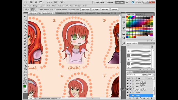Click Zoom Out icon in options bar
Viewport: 178px width, 100px height.
coord(34,9)
